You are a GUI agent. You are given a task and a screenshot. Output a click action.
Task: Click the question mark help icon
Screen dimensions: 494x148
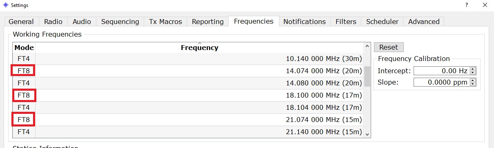click(466, 5)
